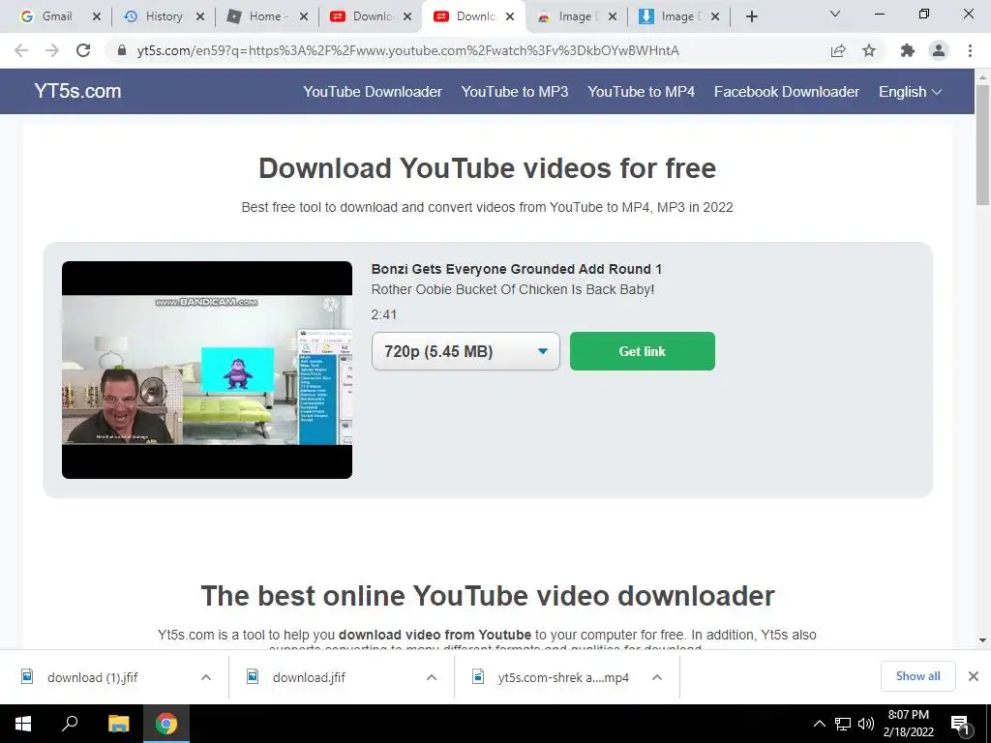Screen dimensions: 991x743
Task: Open YouTube Downloader nav link
Action: [x=373, y=92]
